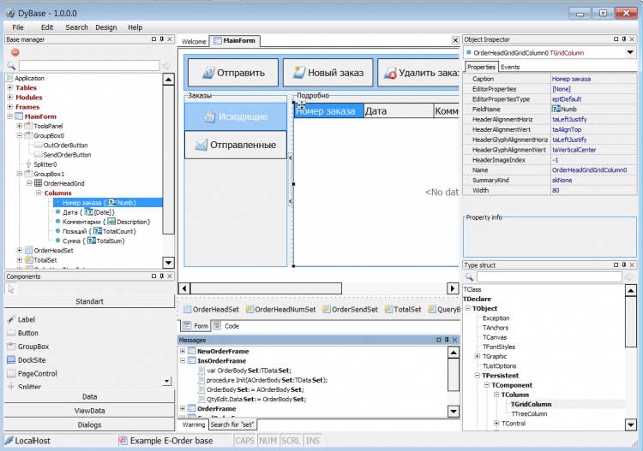Pick the Label component
Image resolution: width=643 pixels, height=451 pixels.
(x=21, y=319)
